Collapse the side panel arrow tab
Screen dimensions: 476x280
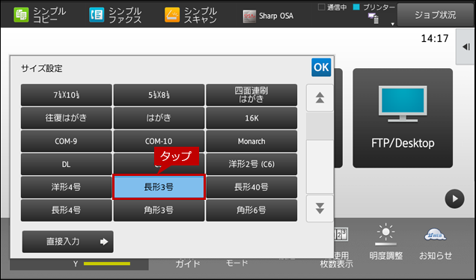[466, 46]
